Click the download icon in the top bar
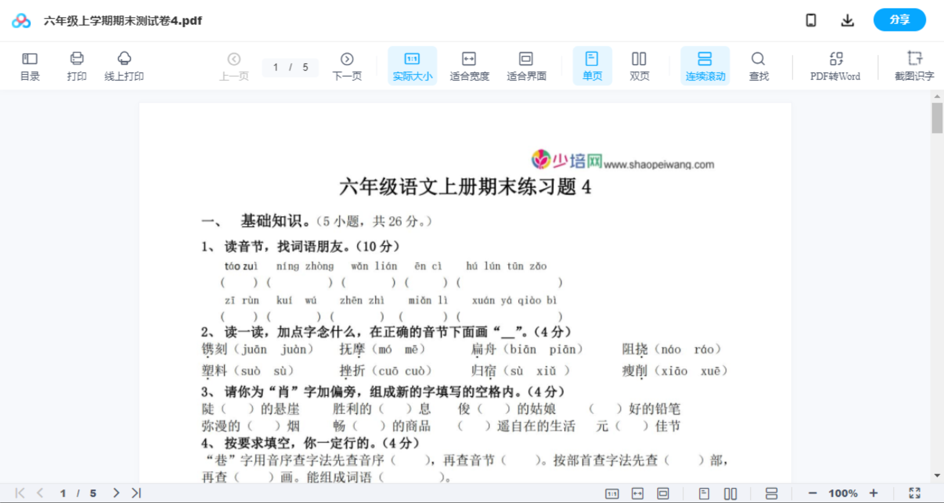Viewport: 944px width, 503px height. coord(847,20)
